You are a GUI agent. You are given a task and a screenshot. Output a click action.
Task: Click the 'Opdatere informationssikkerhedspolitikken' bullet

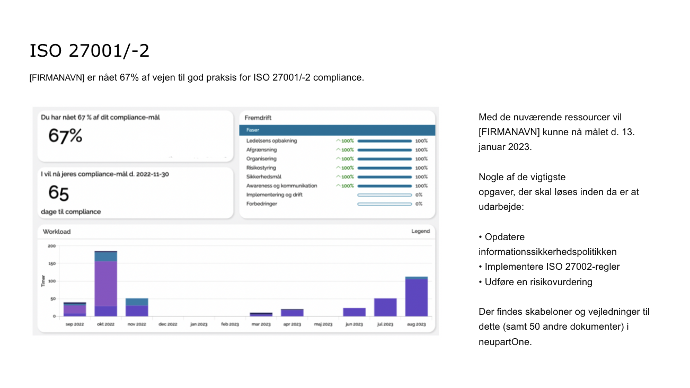pyautogui.click(x=548, y=244)
